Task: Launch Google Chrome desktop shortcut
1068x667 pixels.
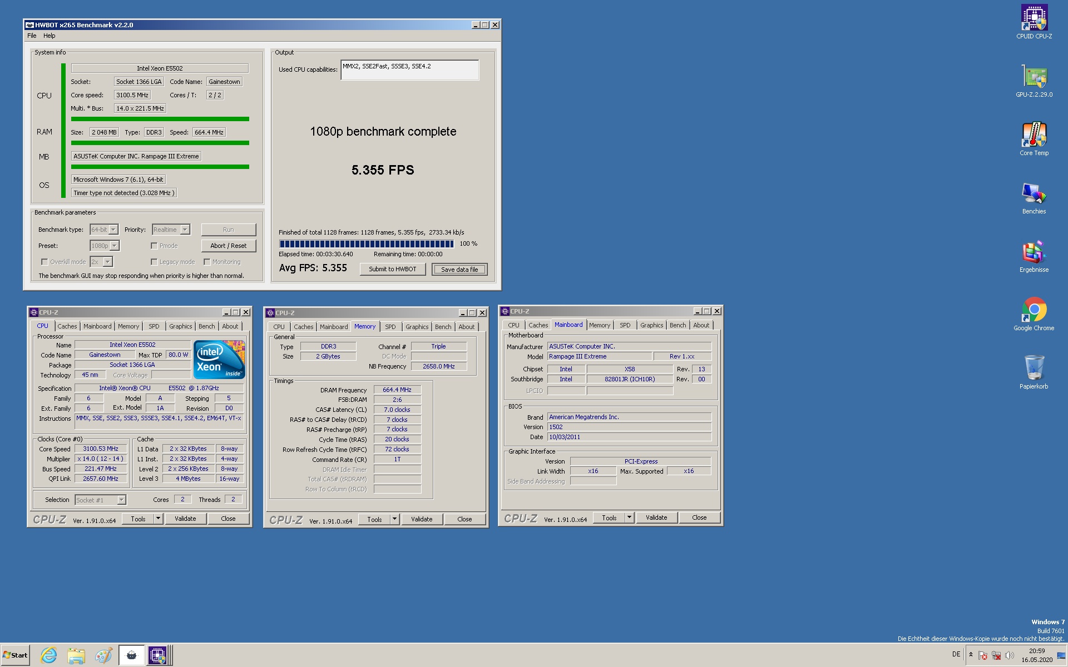Action: pos(1034,314)
